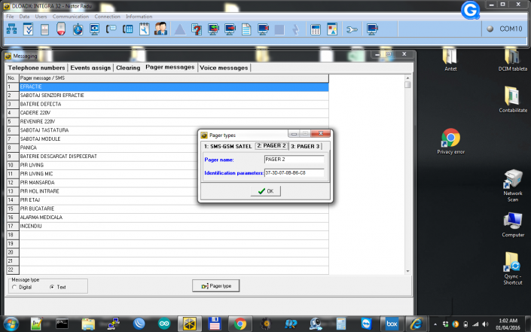The image size is (531, 332).
Task: Switch to Telephone numbers tab
Action: [36, 68]
